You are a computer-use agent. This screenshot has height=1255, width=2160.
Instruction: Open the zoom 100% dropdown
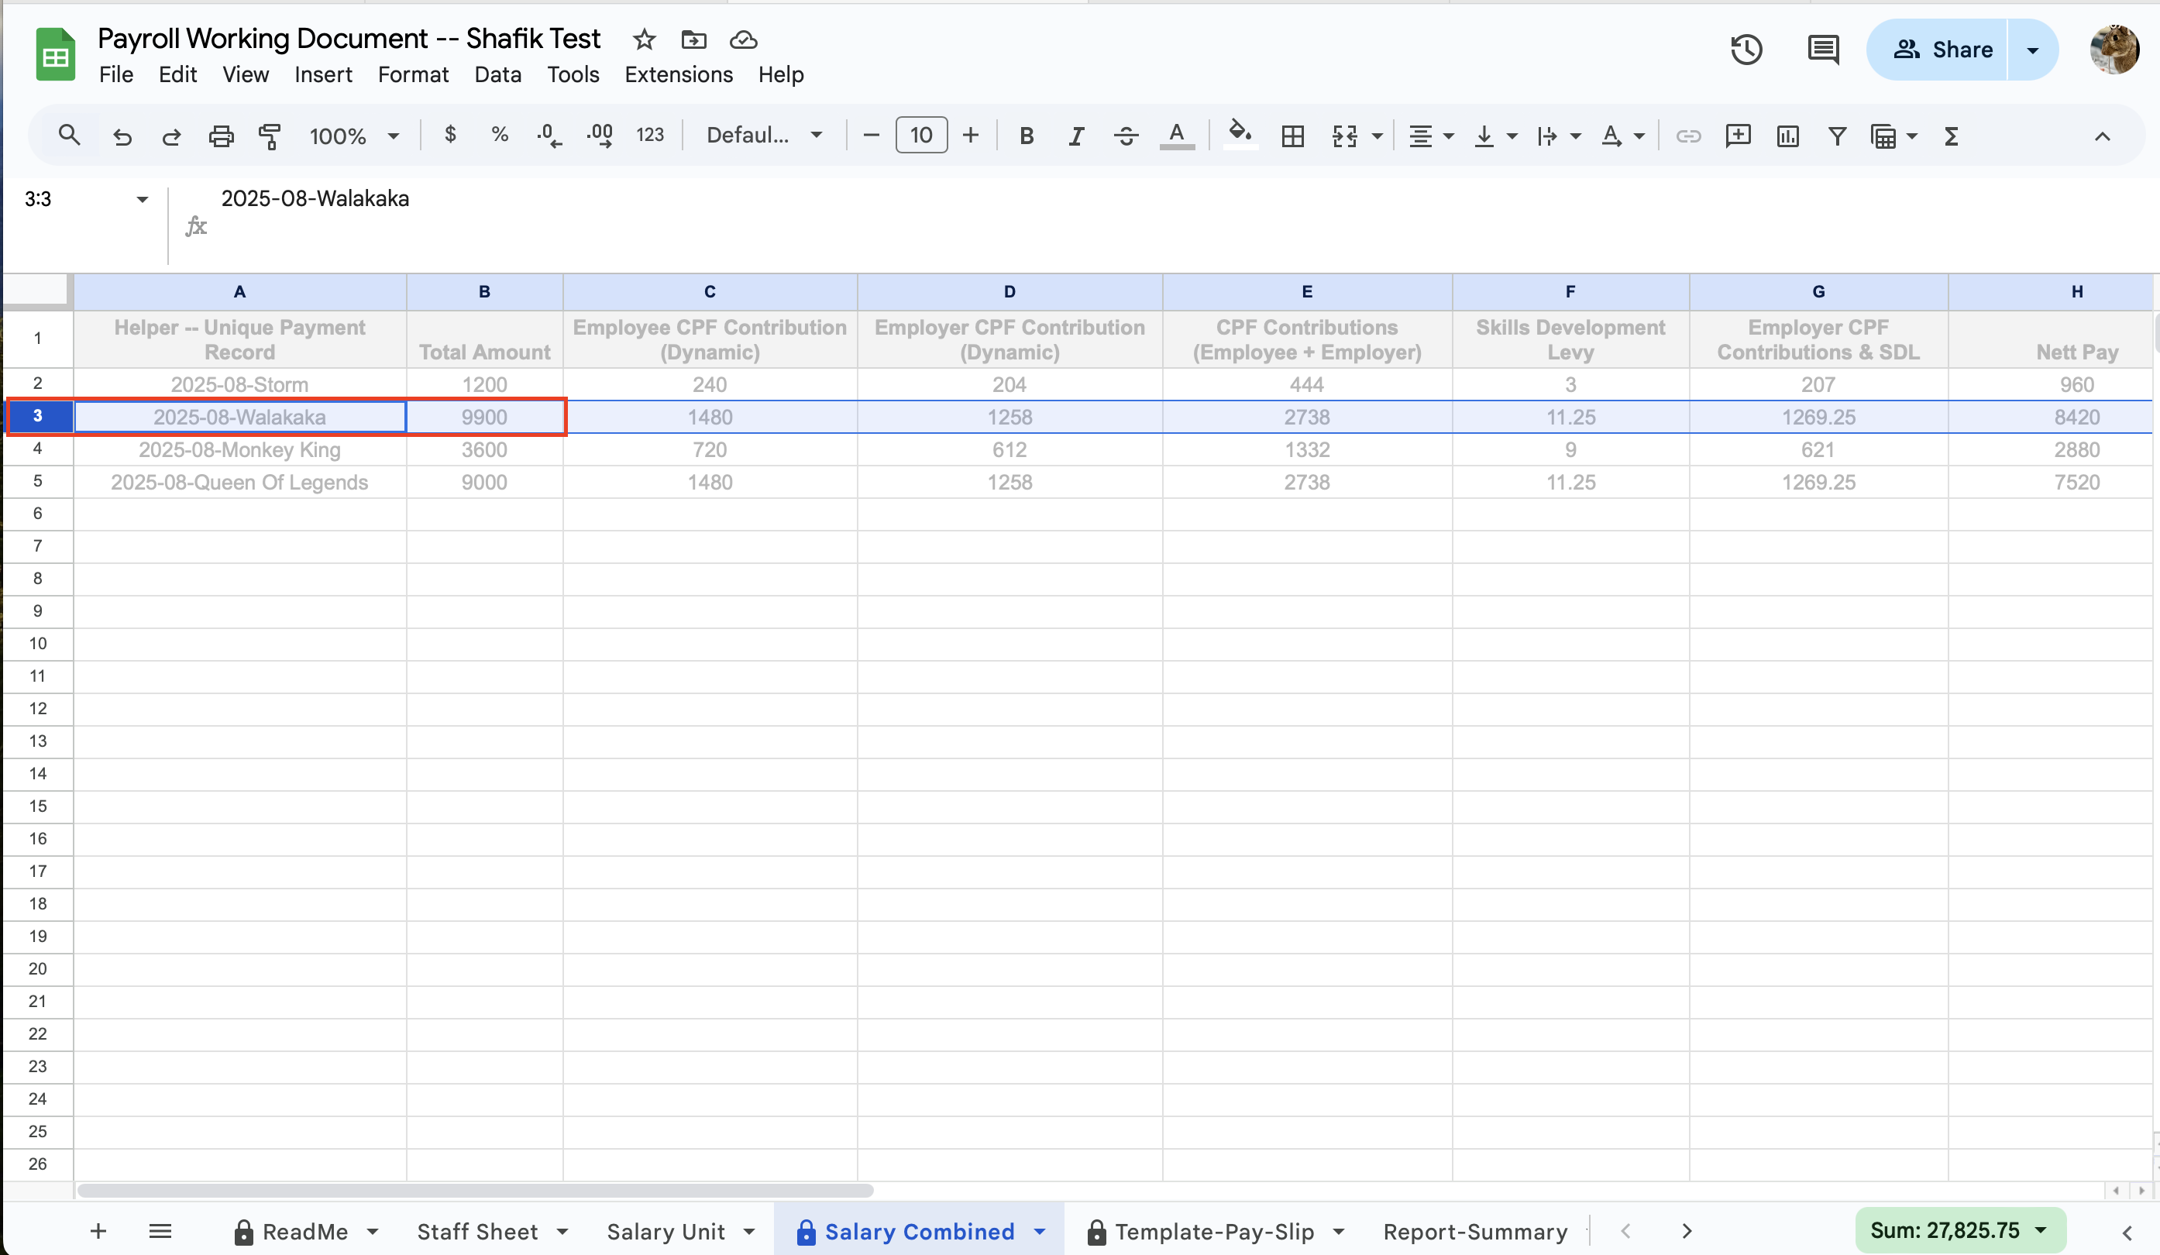tap(353, 136)
